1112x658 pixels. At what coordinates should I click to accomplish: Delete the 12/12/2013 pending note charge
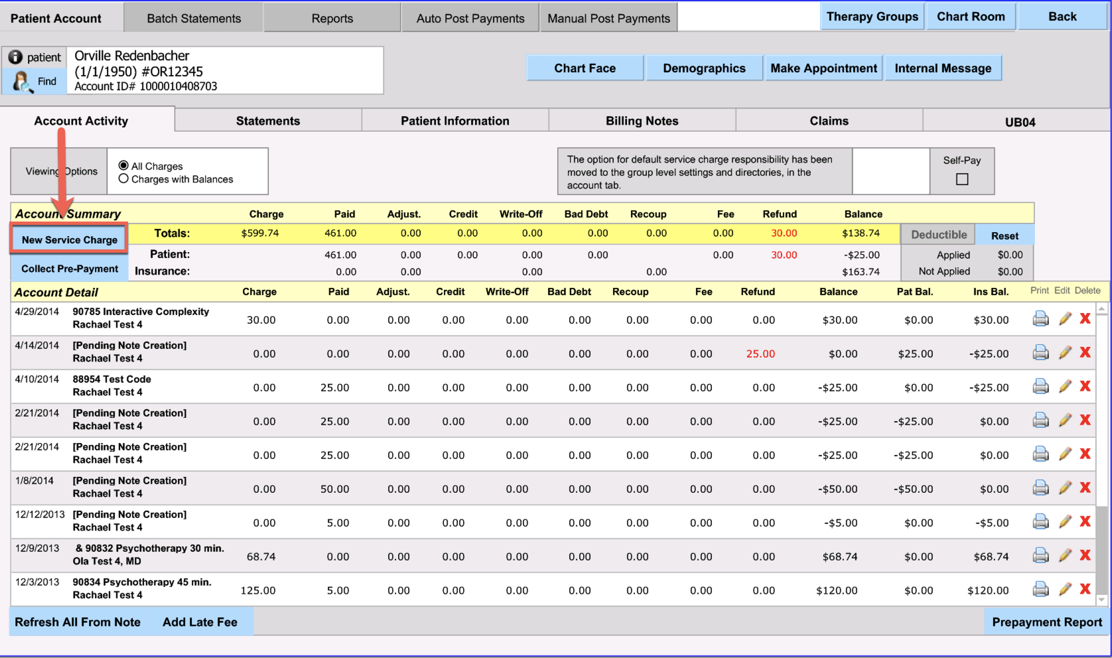tap(1085, 522)
